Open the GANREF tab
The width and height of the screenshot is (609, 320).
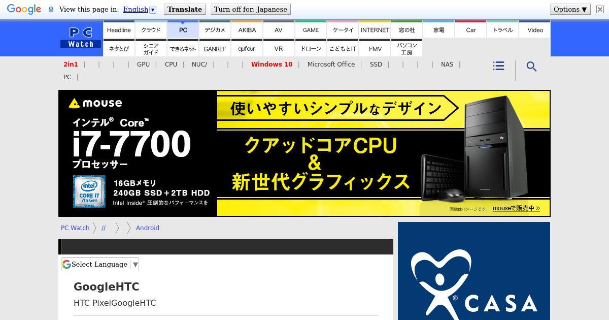tap(215, 48)
